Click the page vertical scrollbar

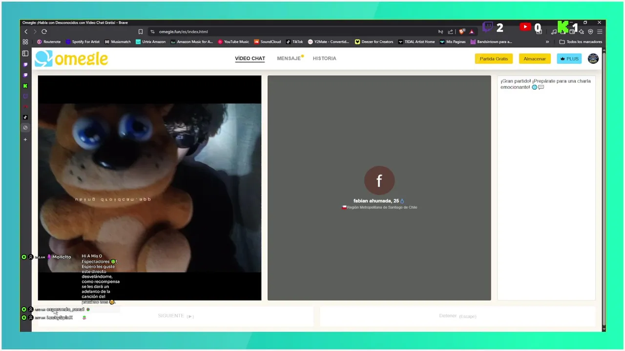tap(604, 190)
